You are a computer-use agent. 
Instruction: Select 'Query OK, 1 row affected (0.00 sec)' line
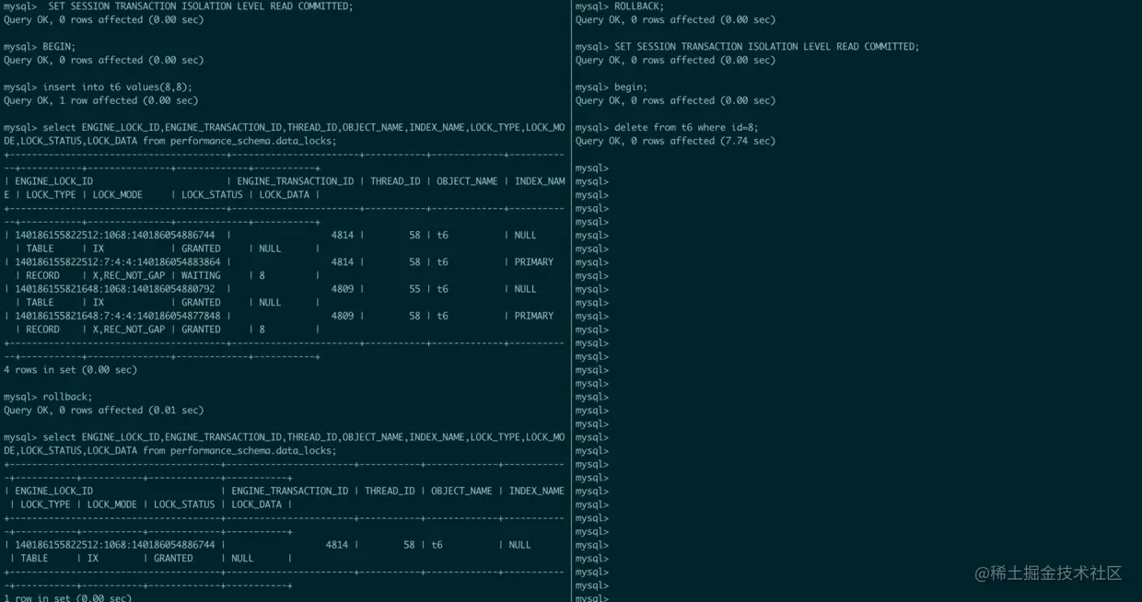101,100
